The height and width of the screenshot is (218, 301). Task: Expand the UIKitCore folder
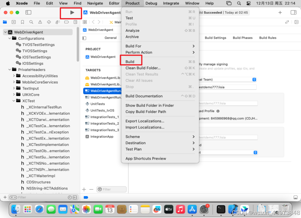coord(14,95)
